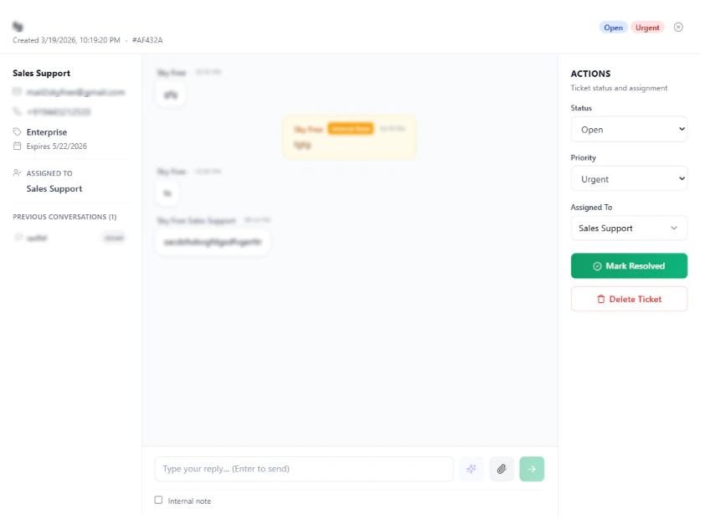705x524 pixels.
Task: Click the Delete Ticket button
Action: click(x=629, y=299)
